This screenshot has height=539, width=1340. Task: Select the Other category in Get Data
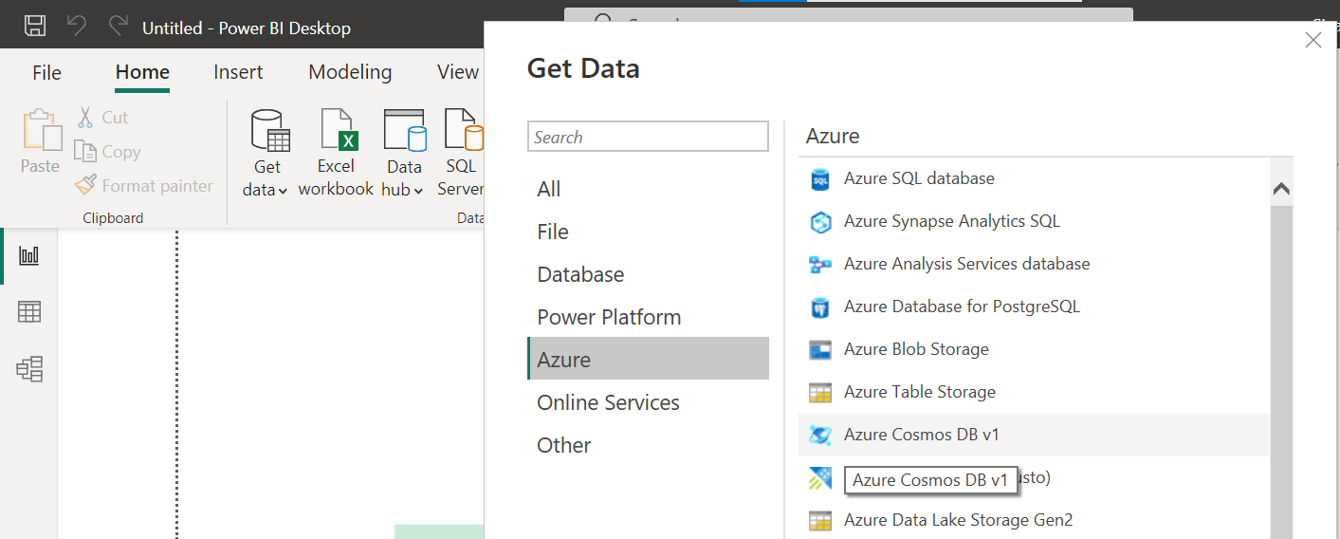(648, 445)
